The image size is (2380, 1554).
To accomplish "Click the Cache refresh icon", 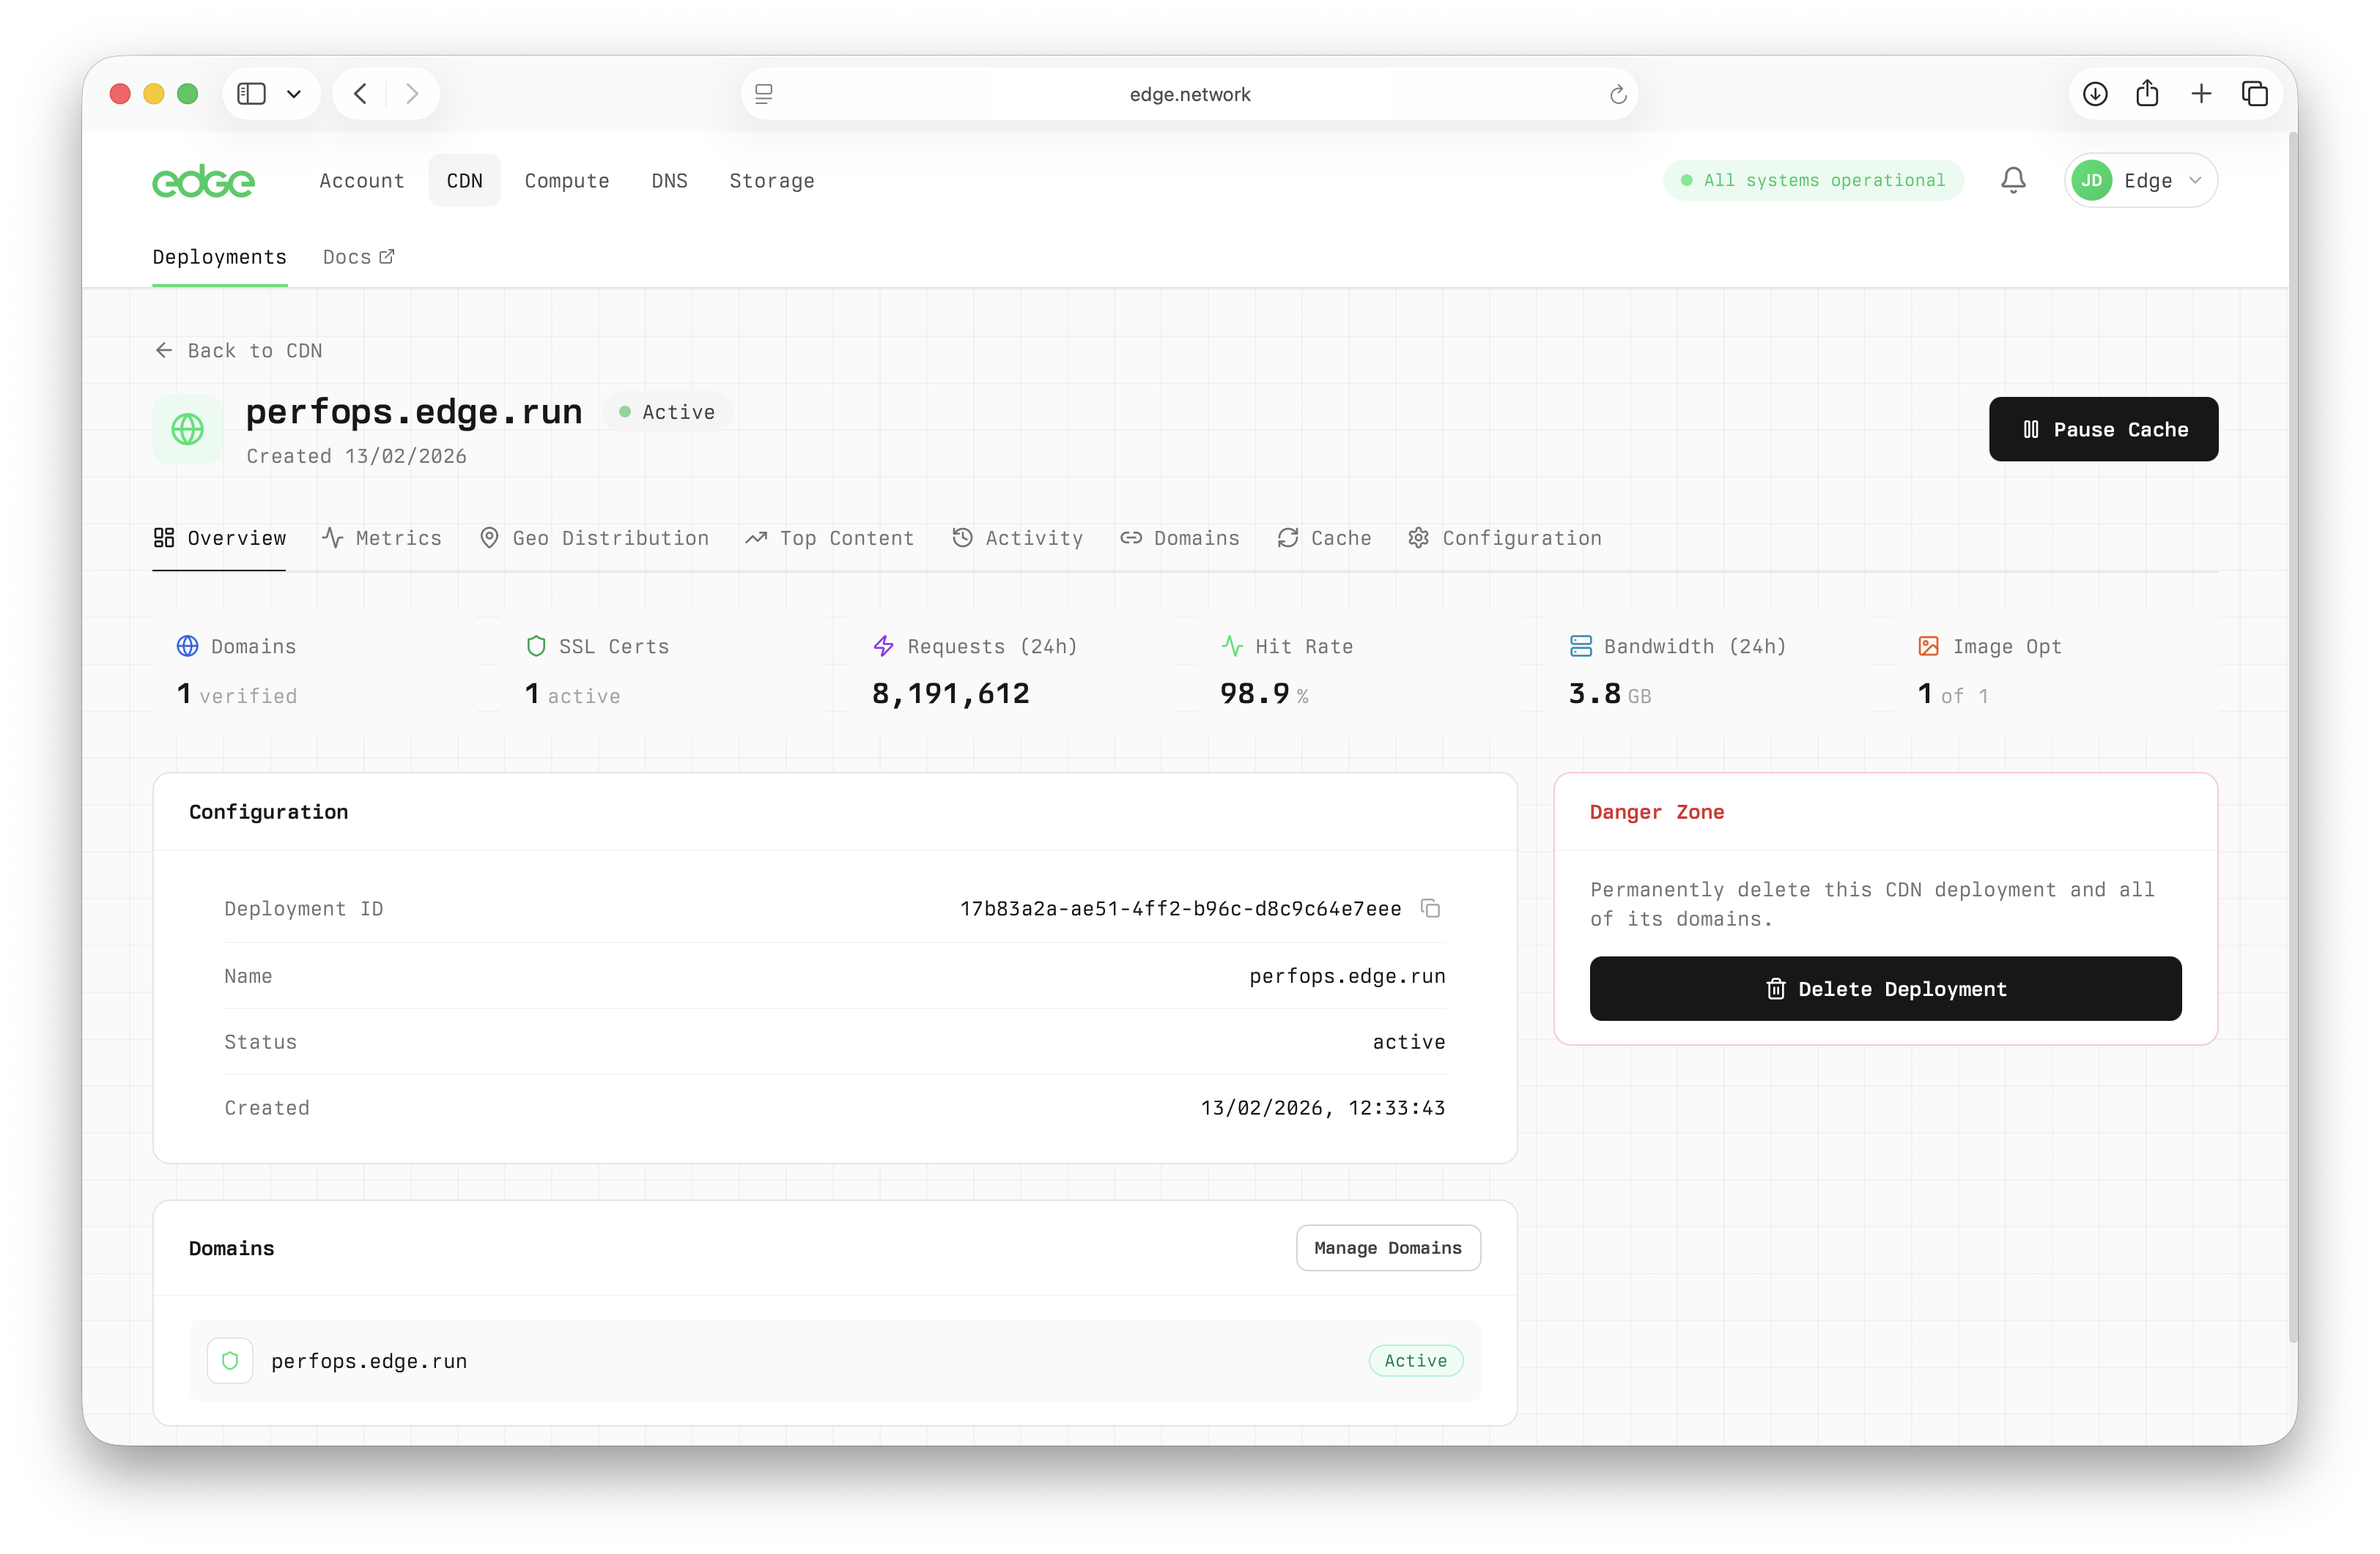I will pyautogui.click(x=1288, y=538).
